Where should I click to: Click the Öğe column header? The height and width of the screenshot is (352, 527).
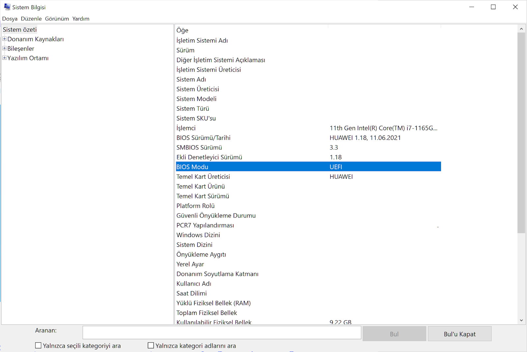pos(252,30)
